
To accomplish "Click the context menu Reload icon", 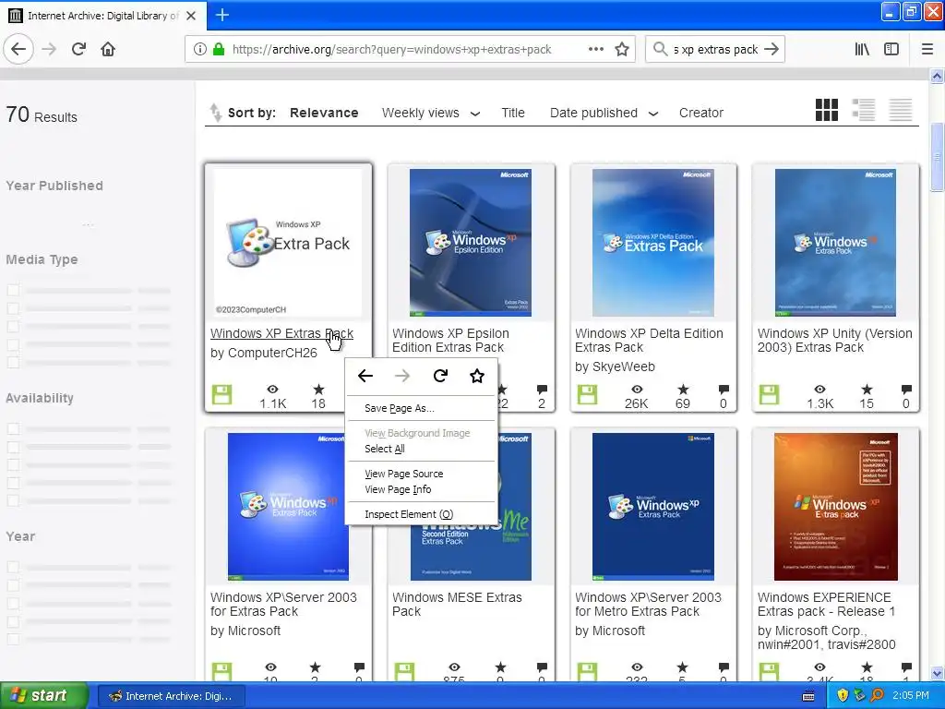I will (x=440, y=377).
